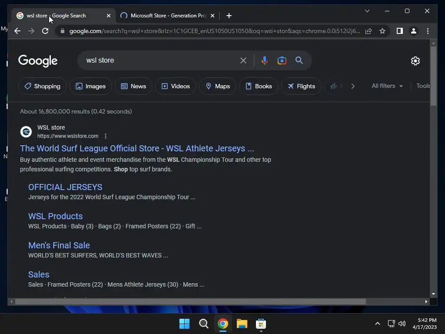Image resolution: width=445 pixels, height=334 pixels.
Task: Click the horizontal scrollbar right arrow
Action: 426,302
